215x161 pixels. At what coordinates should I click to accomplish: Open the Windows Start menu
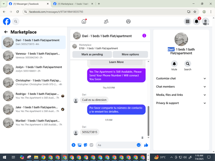(4, 158)
